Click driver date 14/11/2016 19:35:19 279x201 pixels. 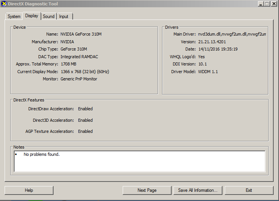click(x=218, y=49)
